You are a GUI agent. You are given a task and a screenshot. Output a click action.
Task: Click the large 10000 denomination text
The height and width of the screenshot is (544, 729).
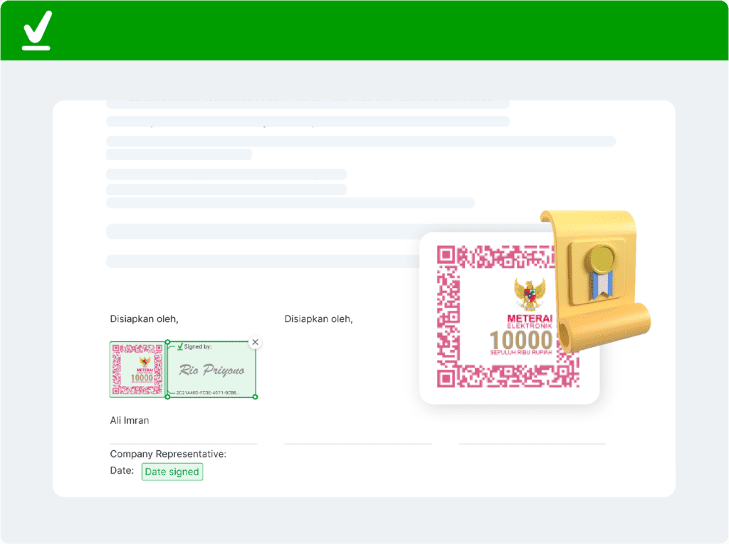click(521, 338)
